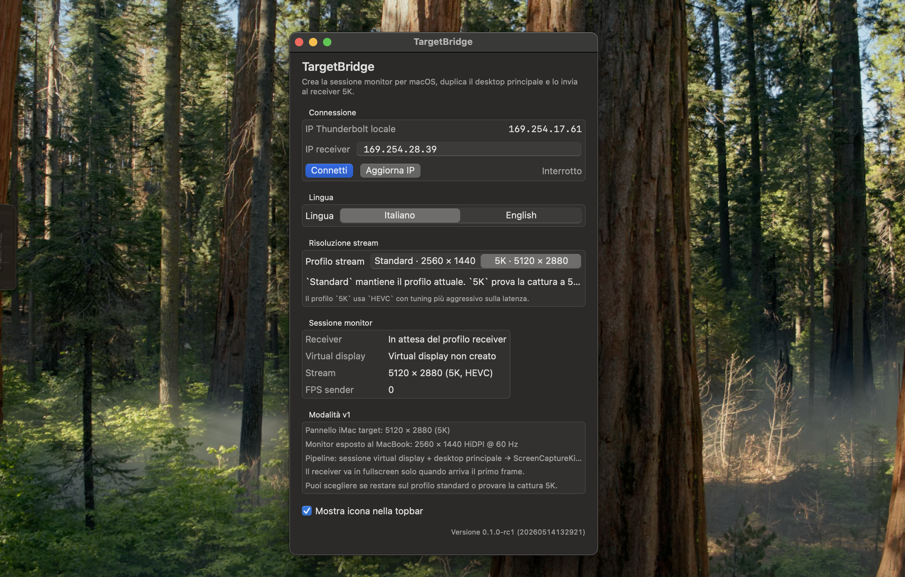The height and width of the screenshot is (577, 905).
Task: Click the Risoluzione stream section header
Action: pyautogui.click(x=343, y=243)
